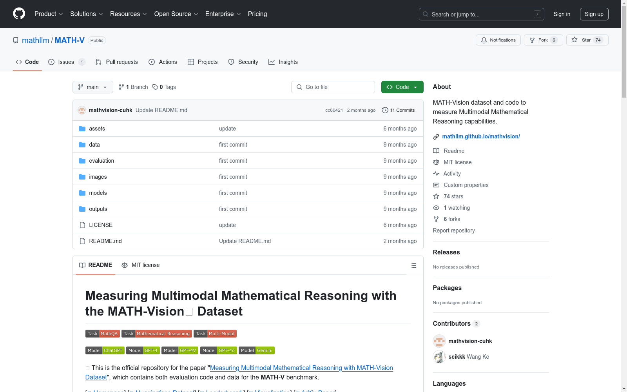627x392 pixels.
Task: Click the scikkk contributor avatar
Action: [x=439, y=357]
